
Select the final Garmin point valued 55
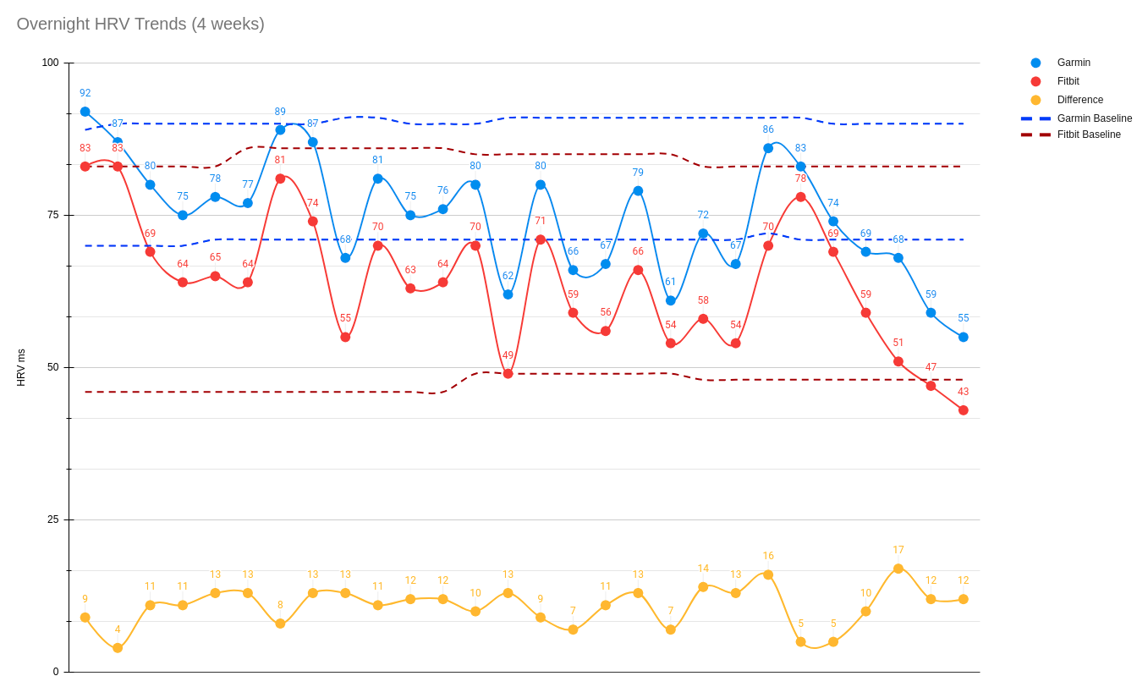tap(963, 337)
